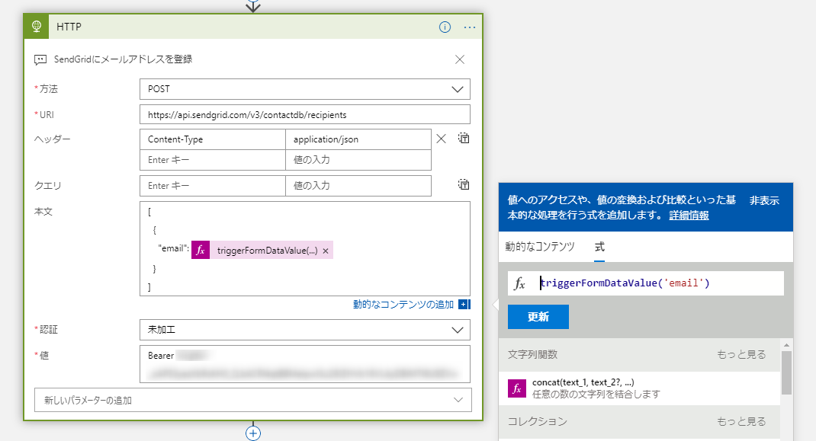This screenshot has width=816, height=441.
Task: Click the function list scrollbar thumb
Action: 786,372
